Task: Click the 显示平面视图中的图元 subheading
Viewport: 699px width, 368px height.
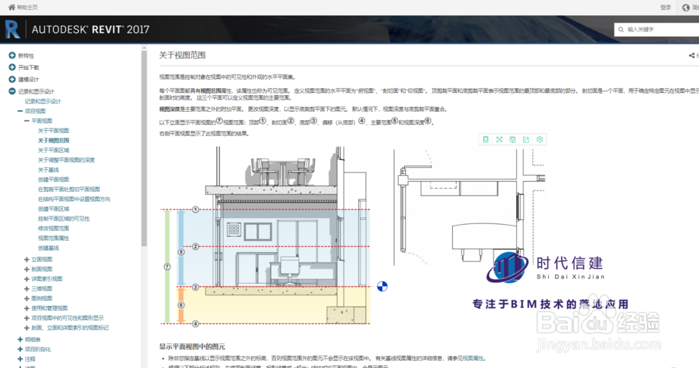Action: (192, 346)
